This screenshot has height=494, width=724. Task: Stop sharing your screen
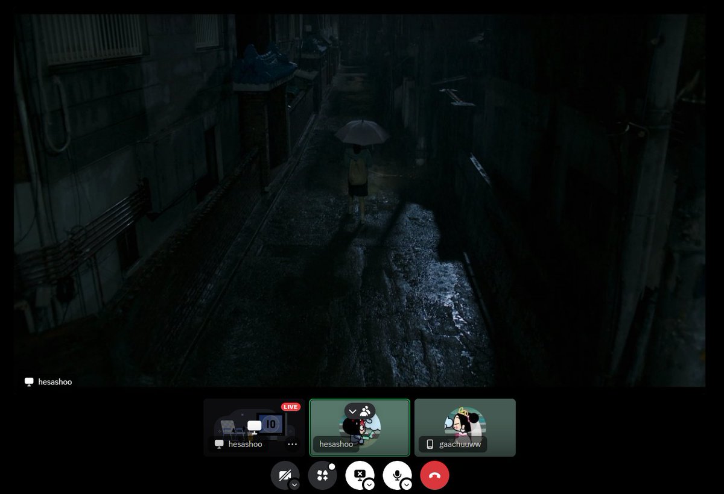[359, 475]
